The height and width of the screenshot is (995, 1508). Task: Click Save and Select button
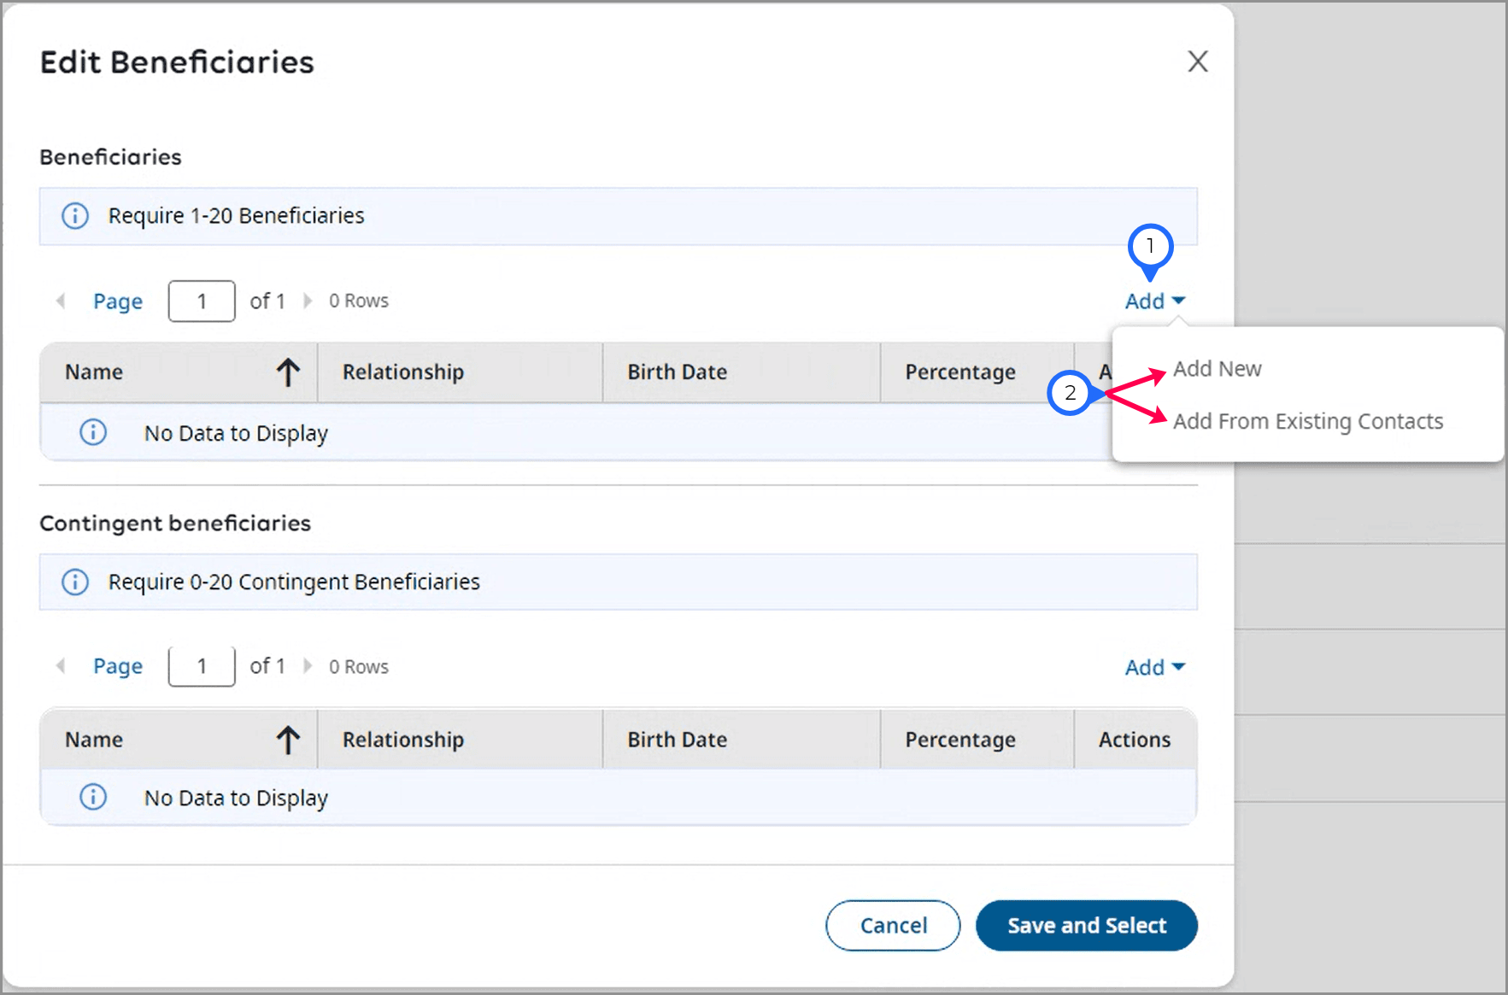[x=1086, y=925]
